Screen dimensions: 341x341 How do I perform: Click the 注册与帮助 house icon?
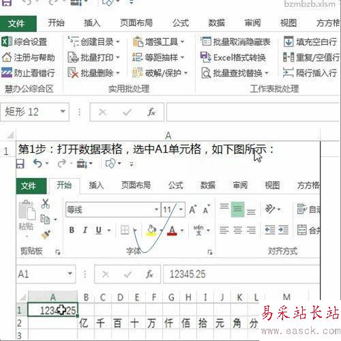pyautogui.click(x=7, y=57)
